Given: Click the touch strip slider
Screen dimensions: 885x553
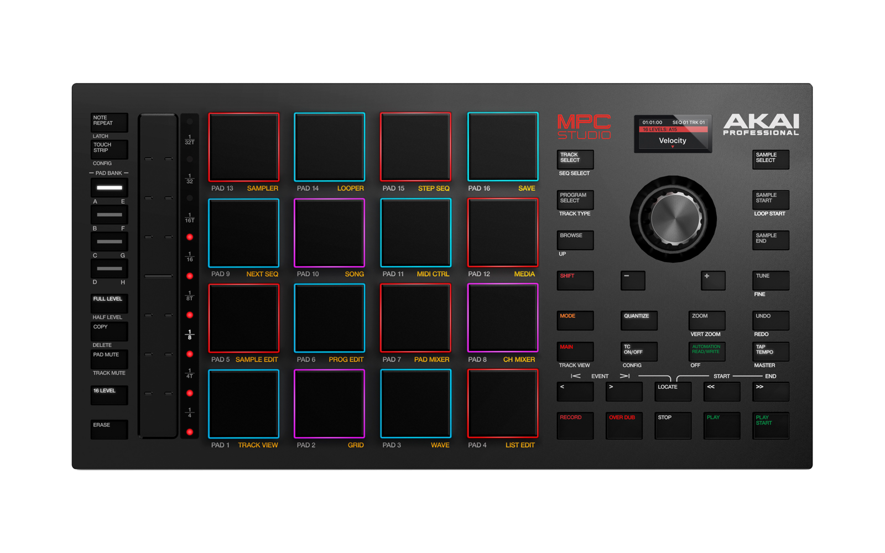Looking at the screenshot, I should (158, 276).
